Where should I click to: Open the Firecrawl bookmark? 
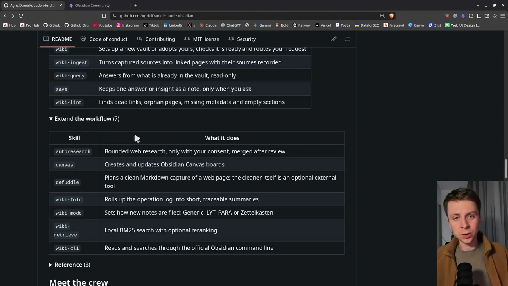click(394, 25)
